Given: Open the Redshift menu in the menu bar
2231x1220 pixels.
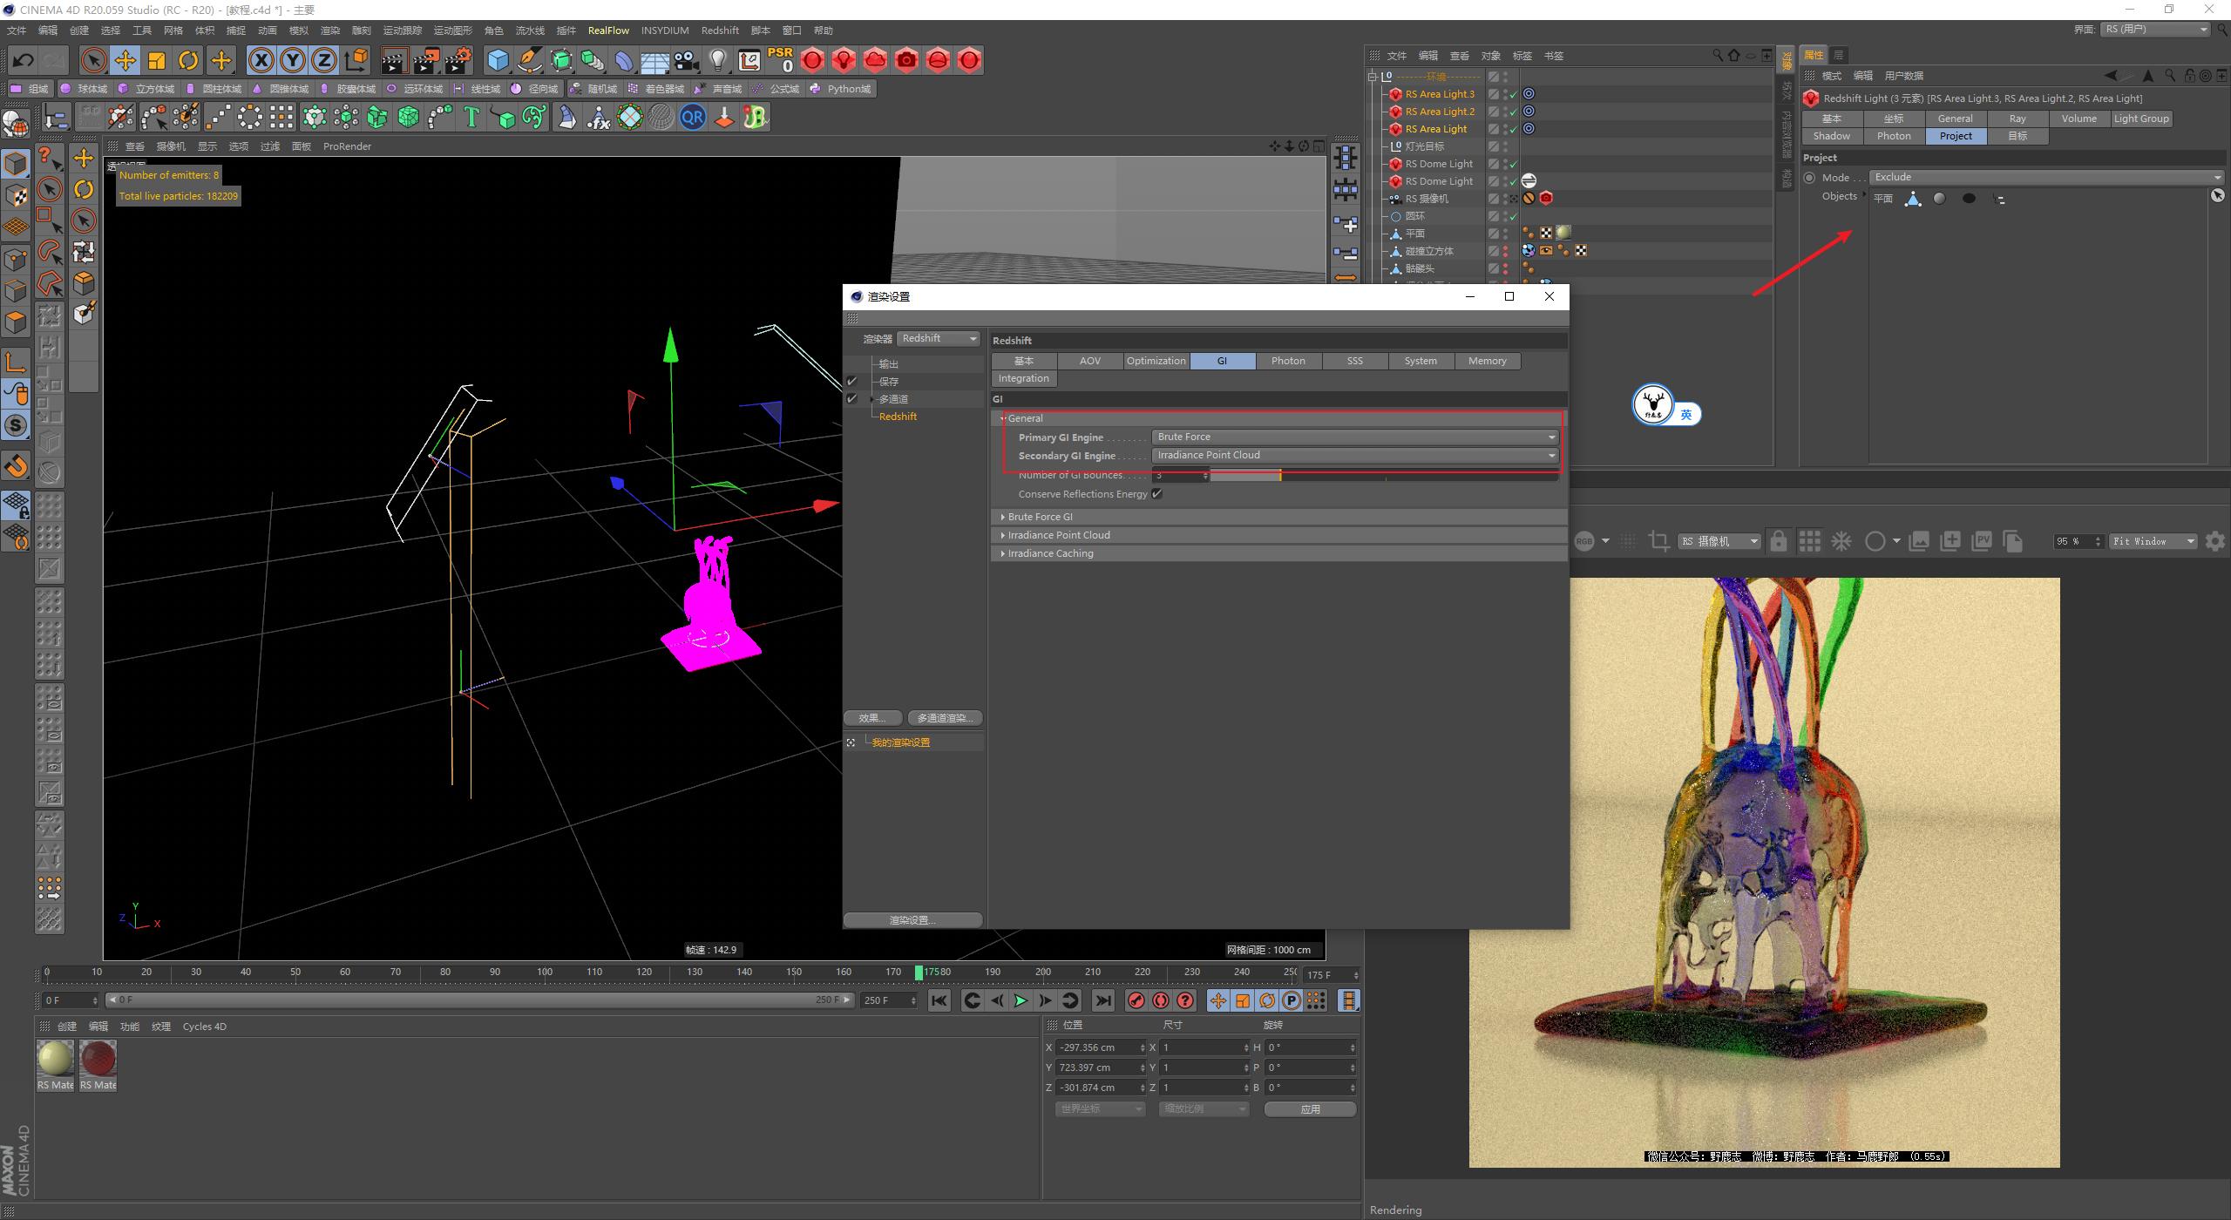Looking at the screenshot, I should (720, 30).
